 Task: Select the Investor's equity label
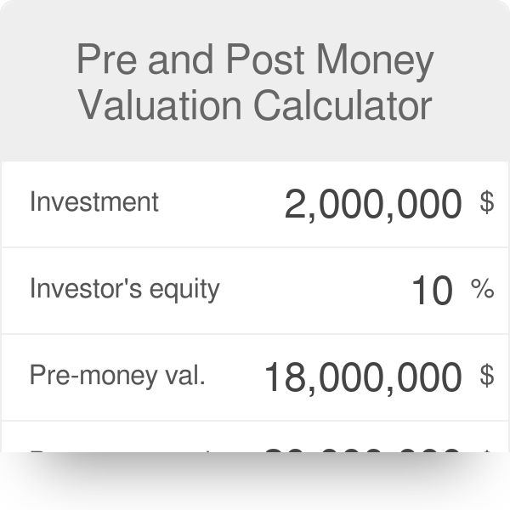tap(124, 289)
